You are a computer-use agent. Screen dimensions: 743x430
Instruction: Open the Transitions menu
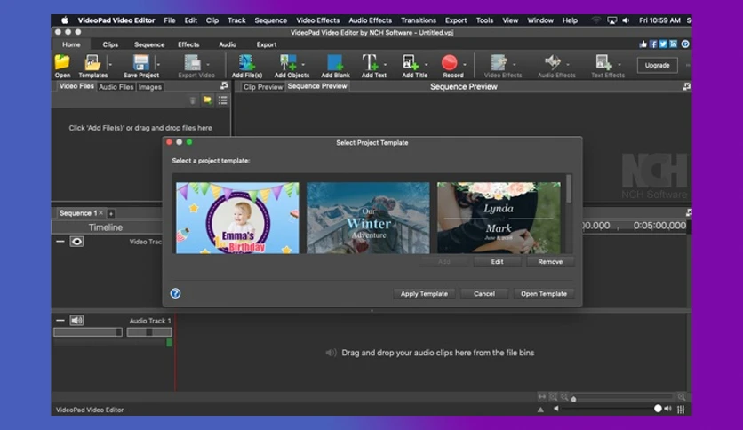pyautogui.click(x=419, y=20)
